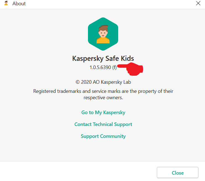This screenshot has height=181, width=205.
Task: Click the year 2020 in the copyright line
Action: (87, 82)
